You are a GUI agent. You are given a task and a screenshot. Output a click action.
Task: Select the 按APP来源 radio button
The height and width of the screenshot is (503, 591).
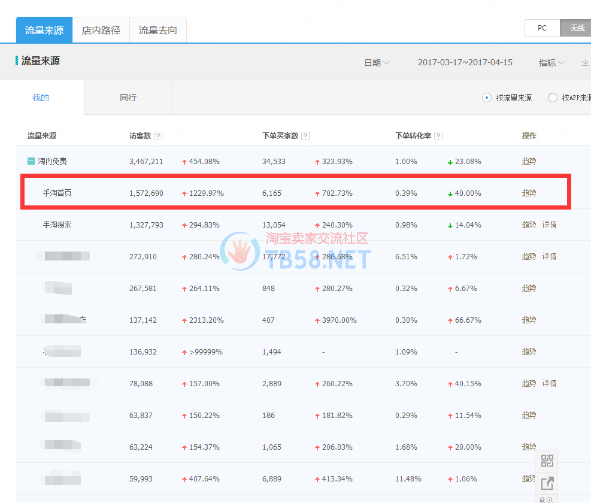(553, 98)
